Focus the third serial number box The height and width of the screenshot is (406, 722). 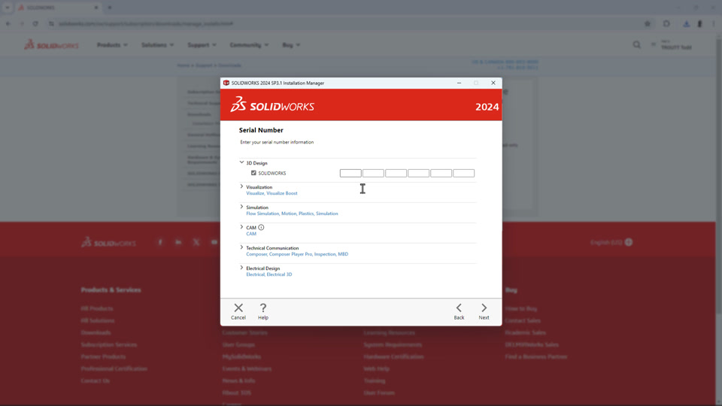396,173
